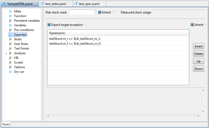Screen dimensions: 209x128
Task: Click the Stubs section icon
Action: point(11,39)
